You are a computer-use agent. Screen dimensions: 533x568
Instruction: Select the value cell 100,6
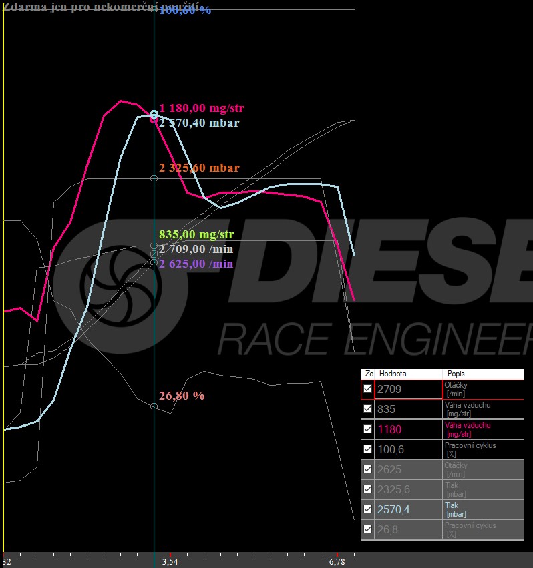point(408,449)
